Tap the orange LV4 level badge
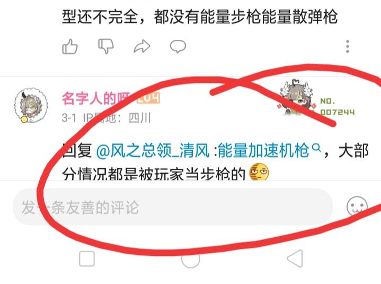 pyautogui.click(x=148, y=98)
